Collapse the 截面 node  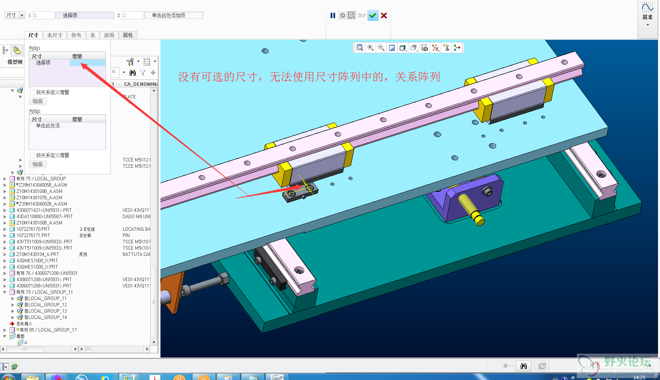(x=5, y=336)
